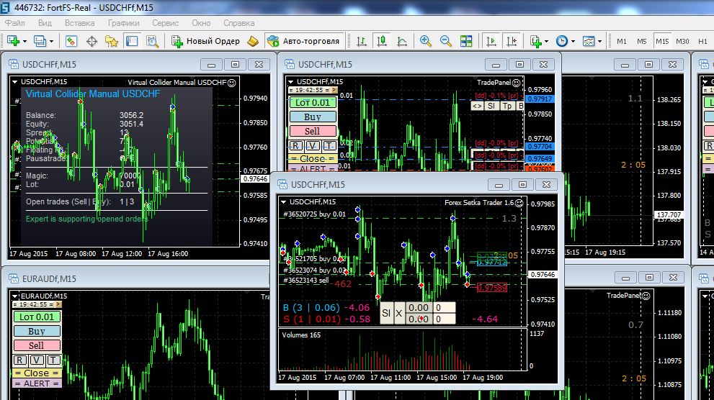Expand profiles dropdown arrow

tap(51, 41)
